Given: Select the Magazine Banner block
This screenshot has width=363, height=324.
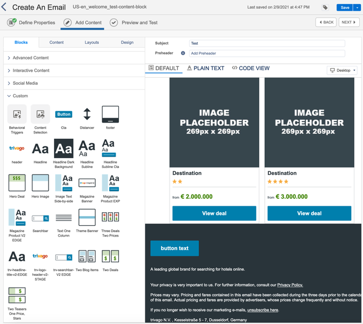Looking at the screenshot, I should coord(87,183).
